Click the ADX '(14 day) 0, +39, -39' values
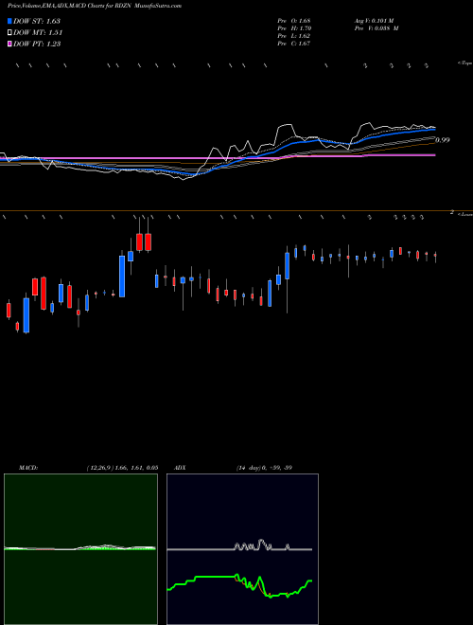Image resolution: width=473 pixels, height=625 pixels. pyautogui.click(x=264, y=468)
